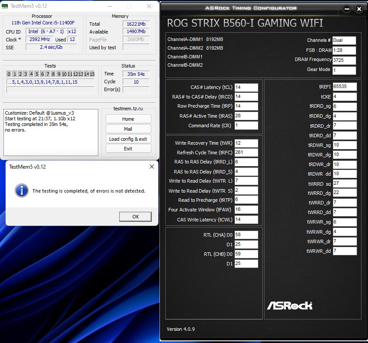This screenshot has height=343, width=368.
Task: Click the Version 4.0.9 label
Action: point(181,329)
